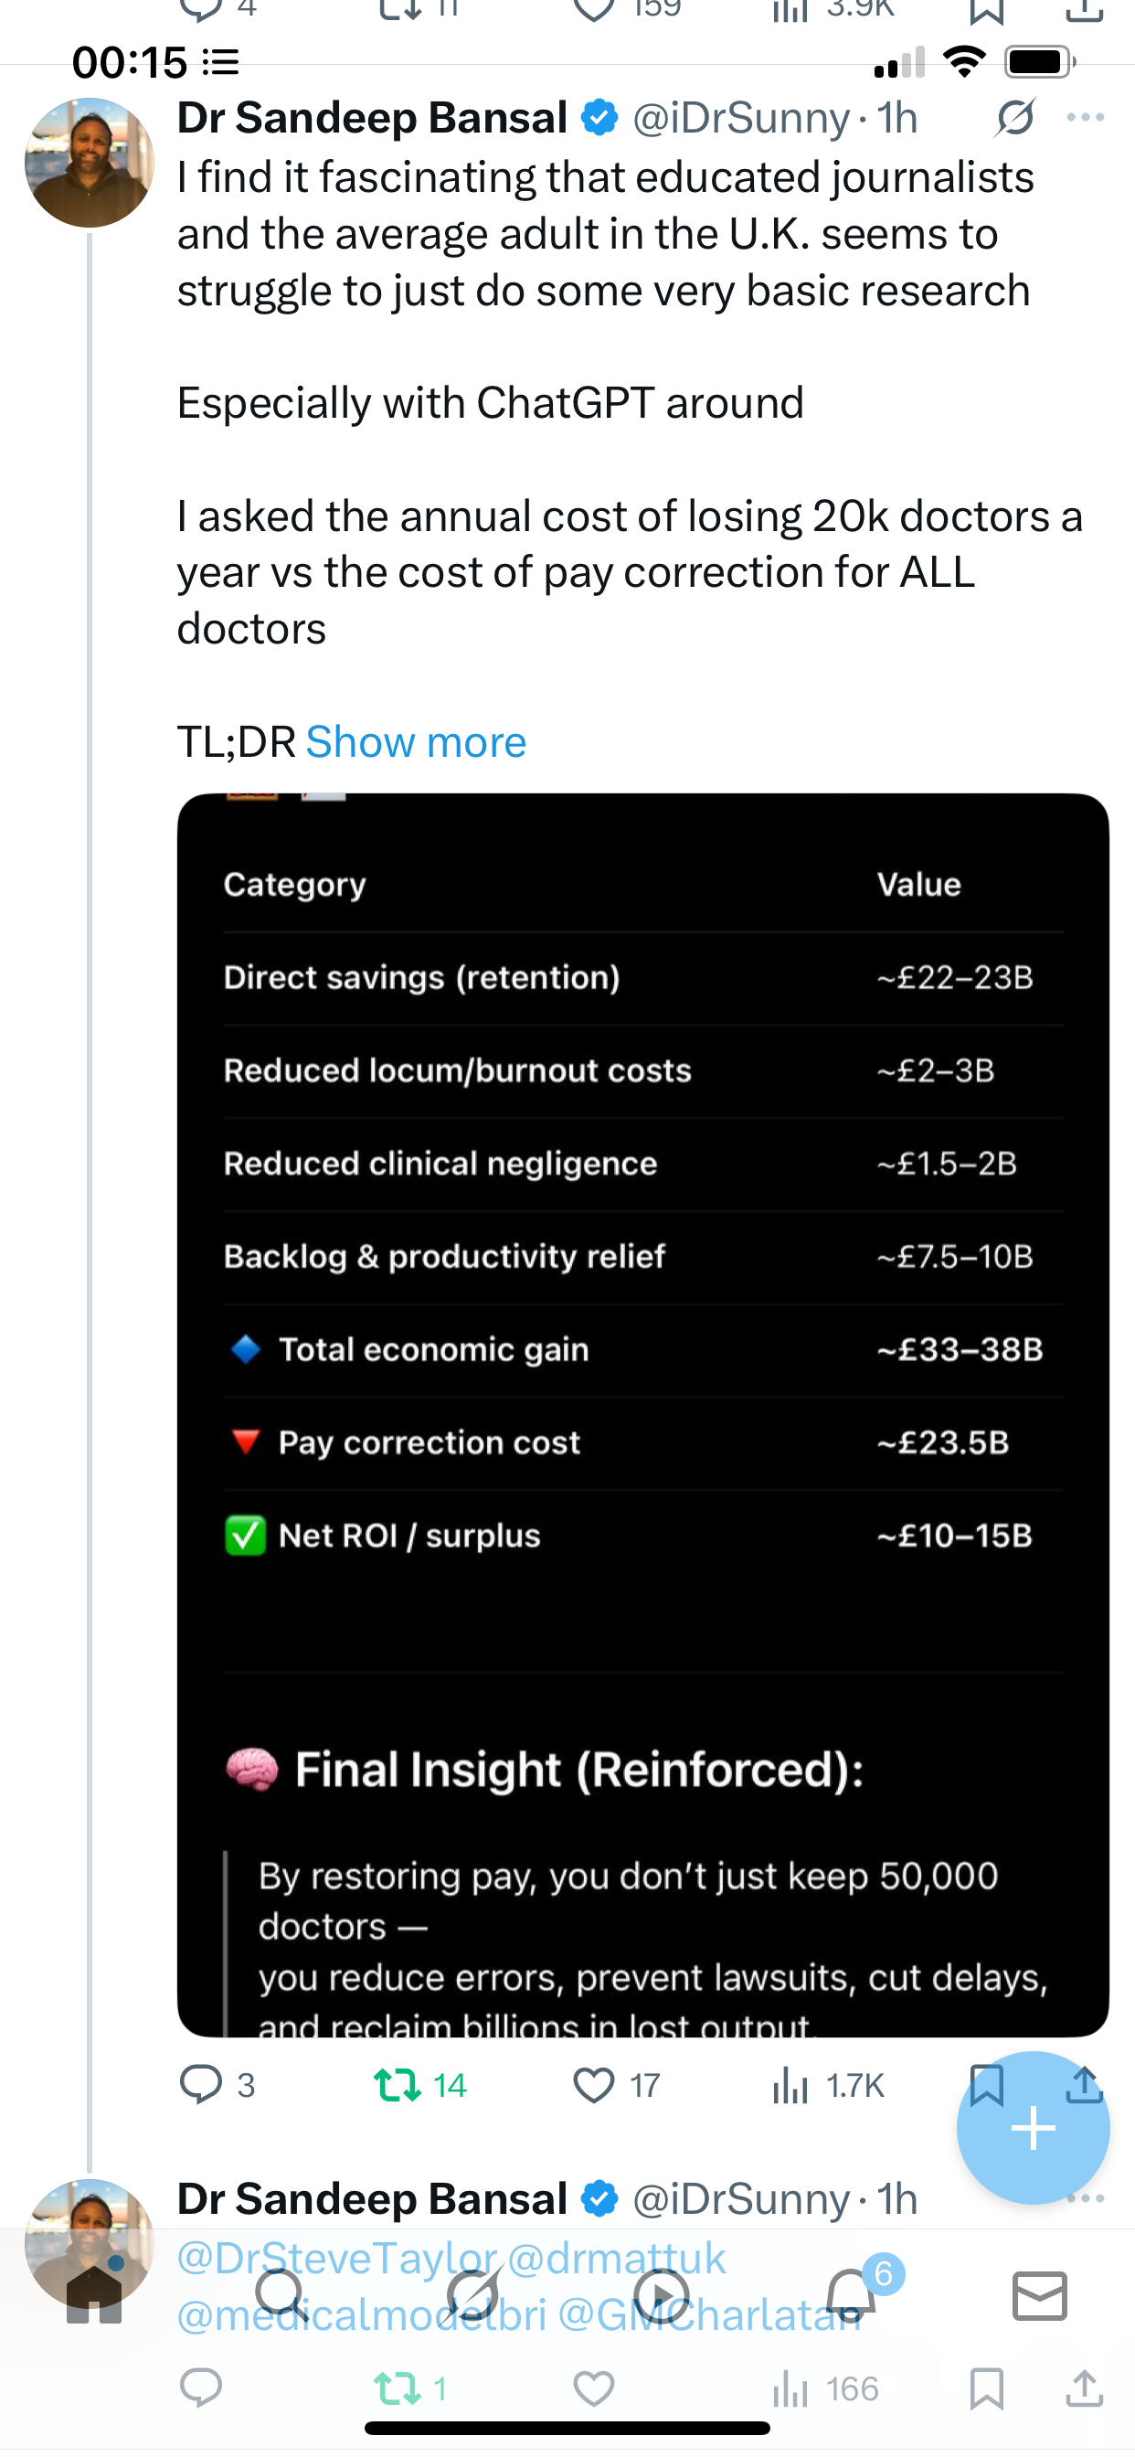Expand tweet text with Show more
Viewport: 1135px width, 2457px height.
[x=416, y=742]
